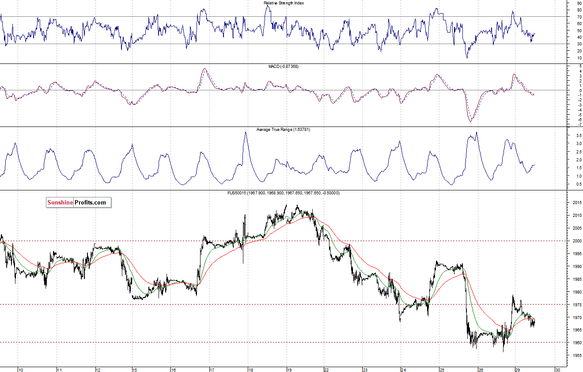Select date label 17 on time axis
Screen dimensions: 583x372
pos(212,370)
